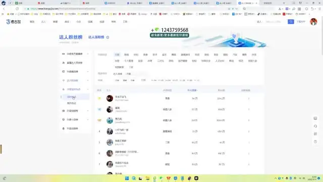This screenshot has width=323, height=182.
Task: Select the 二次元 content category filter
Action: tap(160, 61)
